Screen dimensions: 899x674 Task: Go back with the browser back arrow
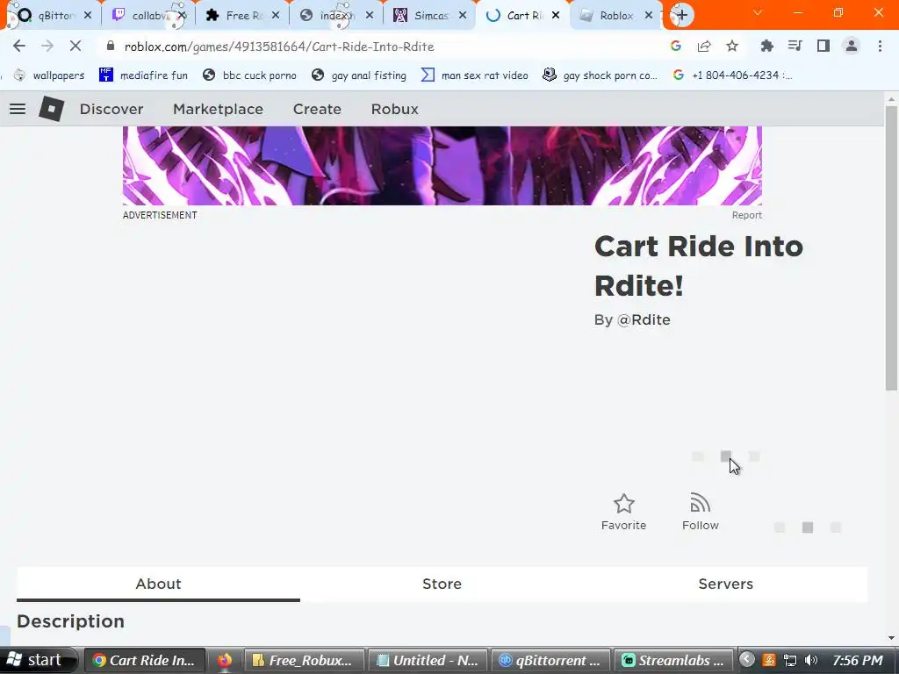click(19, 47)
